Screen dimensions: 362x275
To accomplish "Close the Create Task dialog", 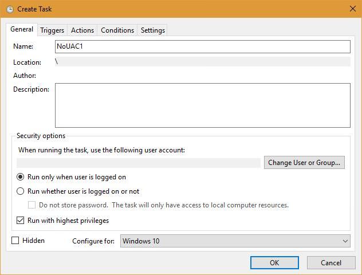I will tap(352, 9).
